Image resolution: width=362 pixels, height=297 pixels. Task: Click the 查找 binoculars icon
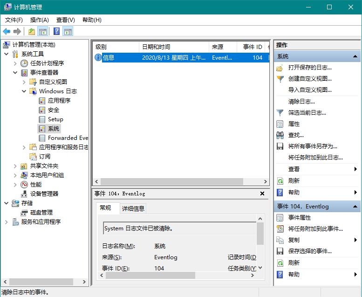click(x=280, y=135)
